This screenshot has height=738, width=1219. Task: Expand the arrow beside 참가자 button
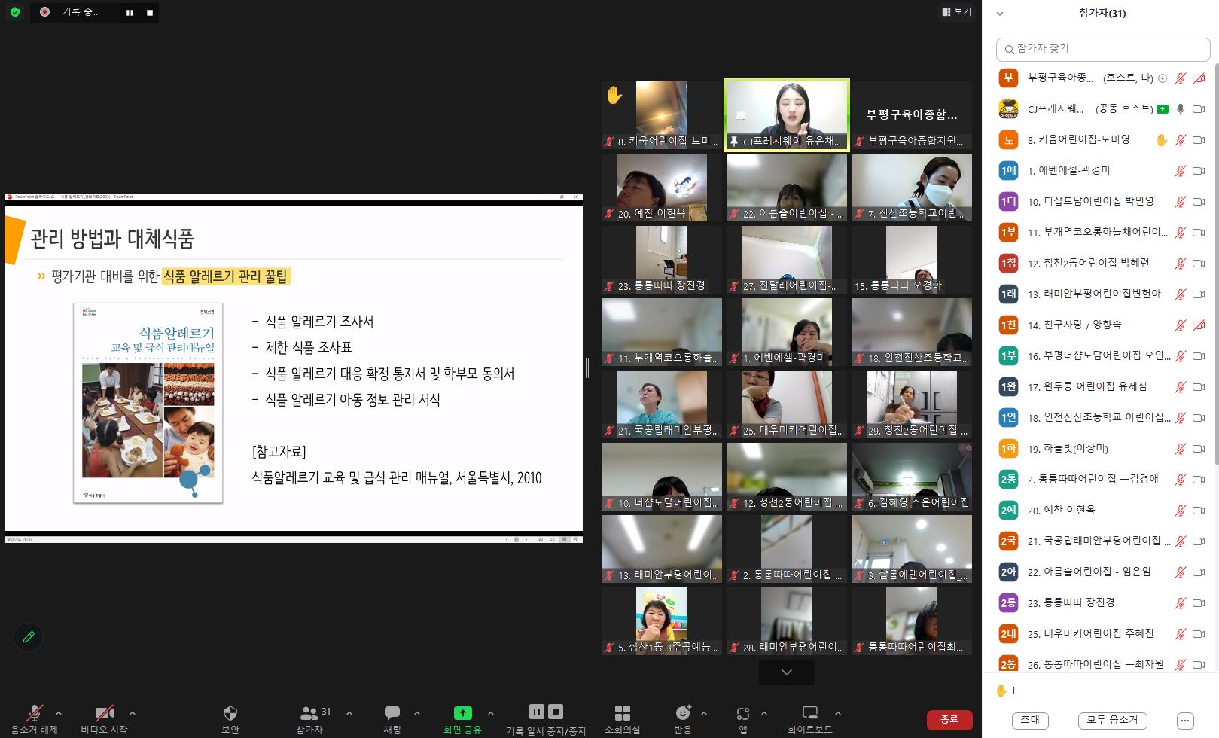pos(349,713)
